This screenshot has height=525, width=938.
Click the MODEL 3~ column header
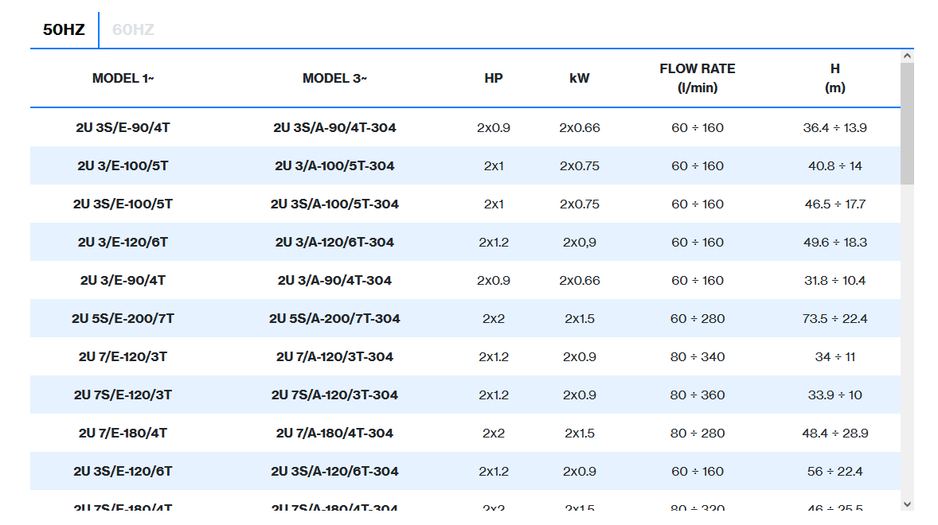click(334, 79)
